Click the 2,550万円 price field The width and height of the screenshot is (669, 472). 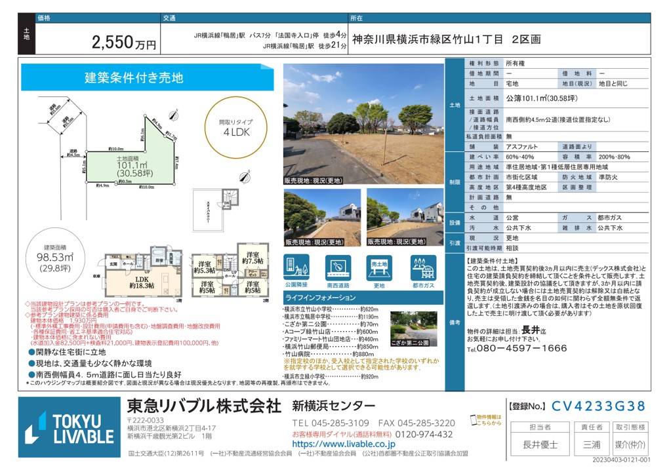pyautogui.click(x=124, y=43)
